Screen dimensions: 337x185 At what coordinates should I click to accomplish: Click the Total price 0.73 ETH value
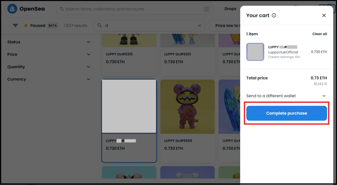click(319, 78)
